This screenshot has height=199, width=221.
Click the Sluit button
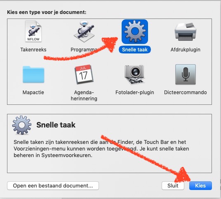coord(173,186)
